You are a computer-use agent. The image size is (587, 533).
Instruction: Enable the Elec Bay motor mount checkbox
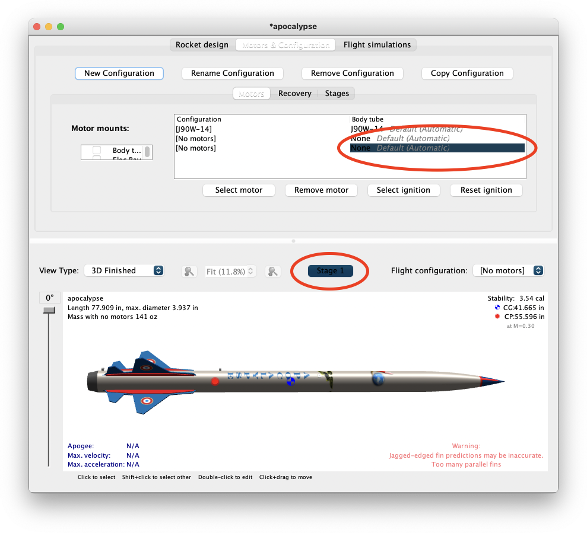tap(97, 159)
